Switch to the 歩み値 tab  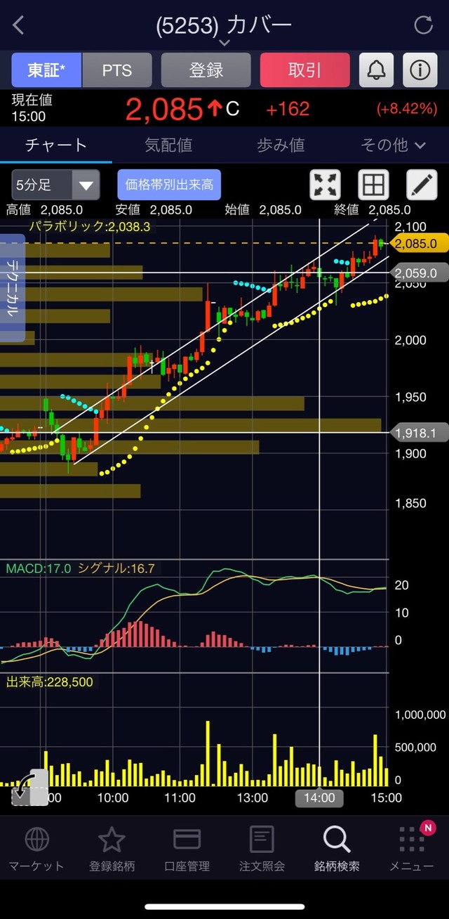[x=281, y=145]
